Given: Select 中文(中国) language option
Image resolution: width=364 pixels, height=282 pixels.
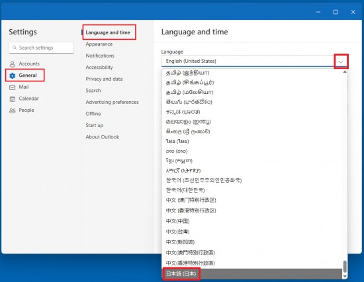Looking at the screenshot, I should (x=252, y=221).
